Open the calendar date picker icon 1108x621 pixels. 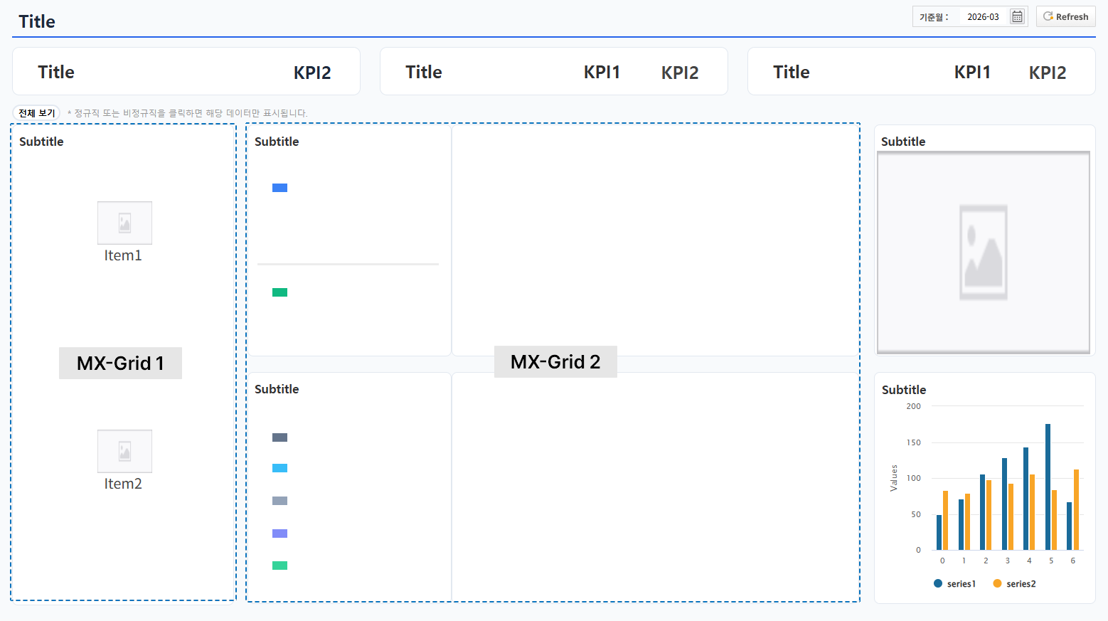click(x=1017, y=16)
